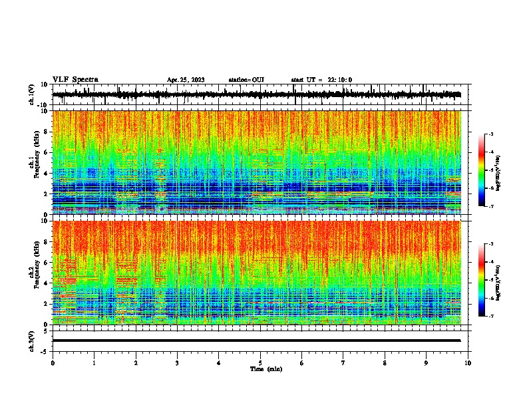Viewport: 527px width, 407px height.
Task: Click inside the ch.2 spectrogram panel
Action: coord(256,273)
